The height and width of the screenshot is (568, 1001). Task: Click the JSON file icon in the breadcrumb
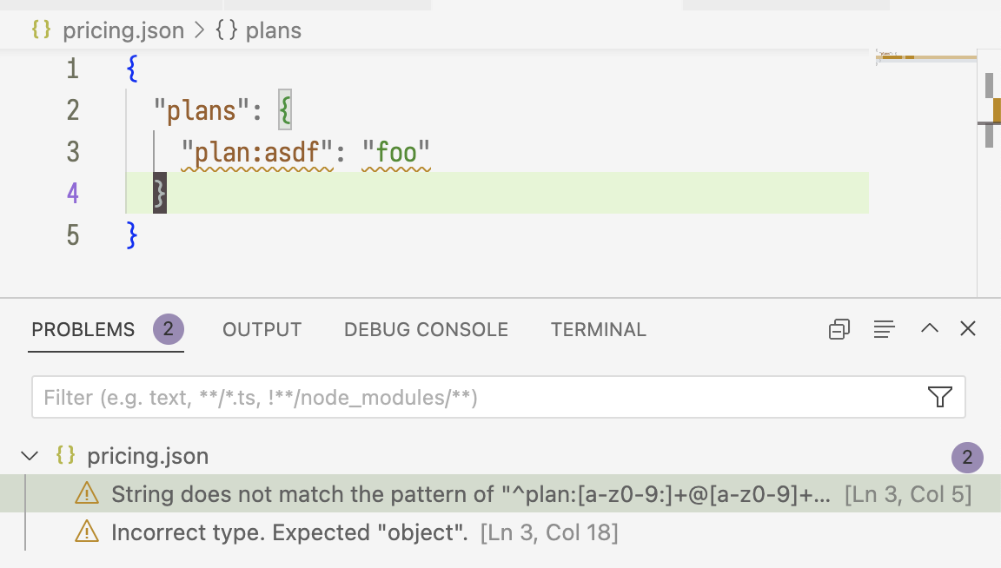[x=39, y=30]
